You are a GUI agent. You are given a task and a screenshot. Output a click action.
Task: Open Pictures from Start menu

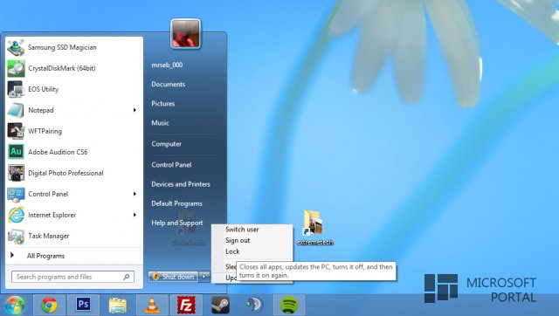click(163, 104)
